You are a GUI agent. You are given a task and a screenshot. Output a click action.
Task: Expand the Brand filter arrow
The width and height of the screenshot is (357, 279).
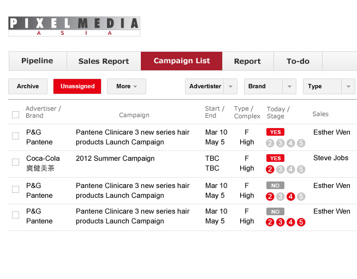pyautogui.click(x=289, y=86)
